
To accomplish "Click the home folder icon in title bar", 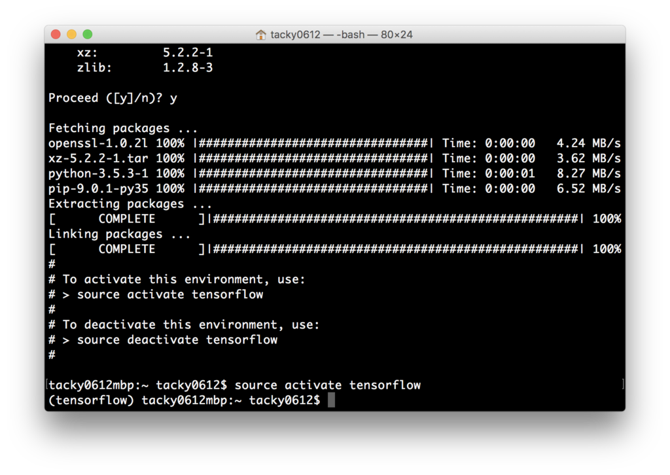I will 260,35.
